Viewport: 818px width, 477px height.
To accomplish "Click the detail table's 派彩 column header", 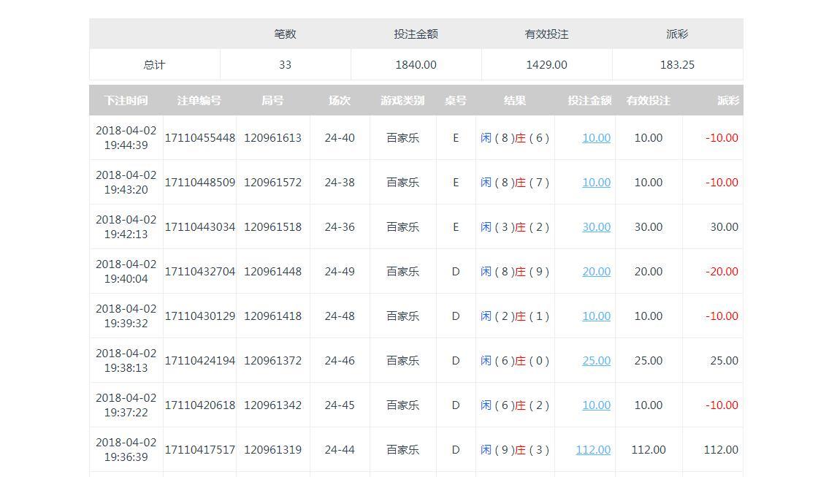I will [x=728, y=100].
